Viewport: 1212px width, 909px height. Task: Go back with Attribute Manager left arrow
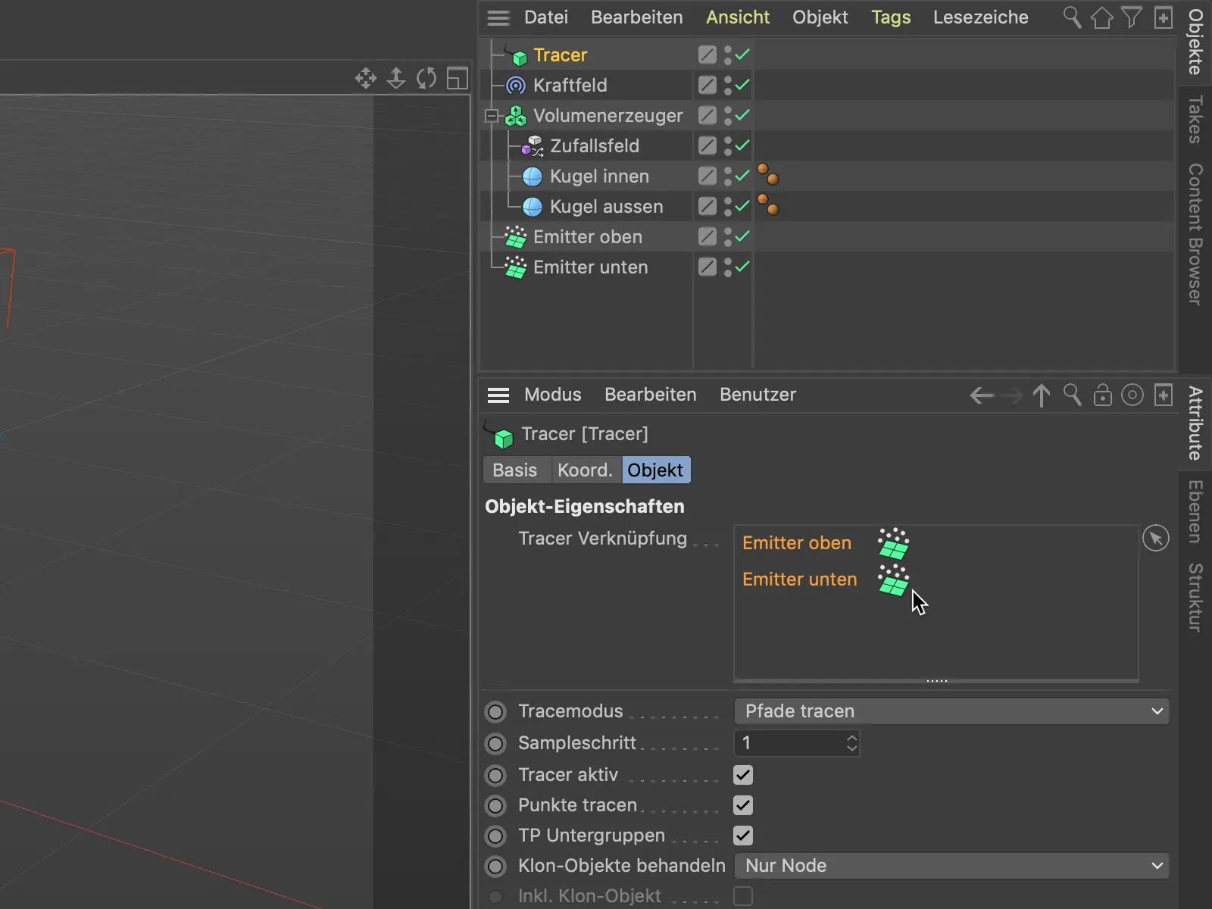(982, 395)
